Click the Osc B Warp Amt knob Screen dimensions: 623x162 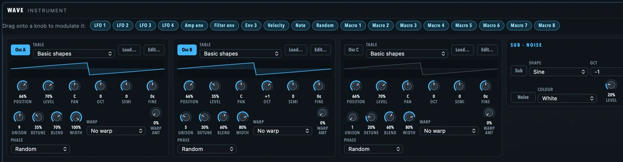(x=322, y=113)
